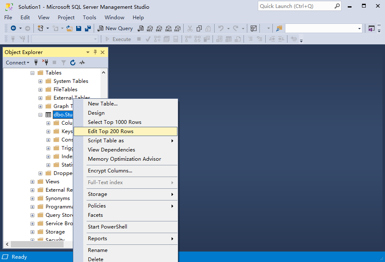Viewport: 385px width, 262px height.
Task: Choose Edit Top 200 Rows
Action: click(x=111, y=131)
